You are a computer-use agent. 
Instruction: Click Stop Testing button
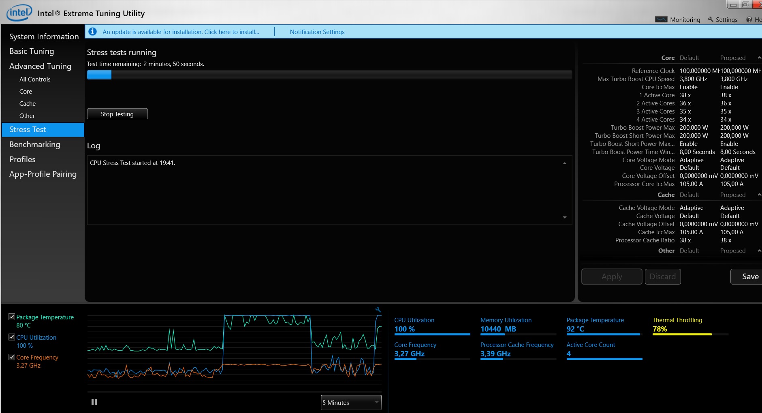[117, 114]
